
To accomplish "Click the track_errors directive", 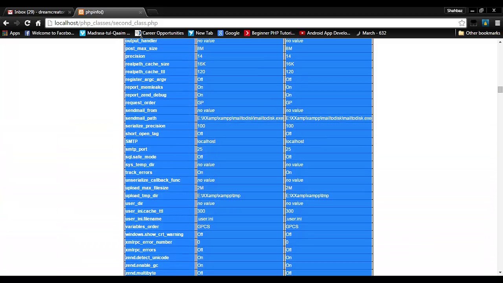I will tap(139, 173).
